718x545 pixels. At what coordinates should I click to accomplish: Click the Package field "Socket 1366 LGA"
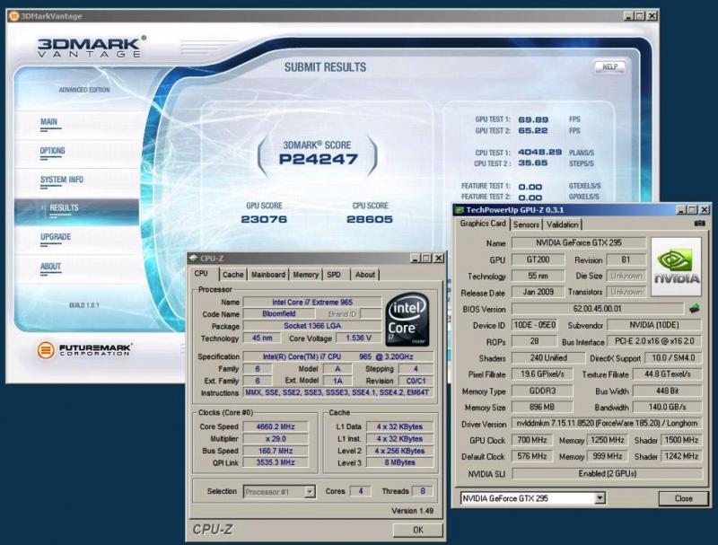(312, 326)
